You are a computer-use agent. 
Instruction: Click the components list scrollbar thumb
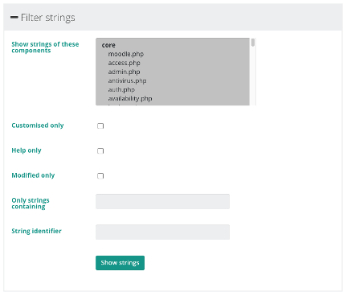tap(253, 43)
